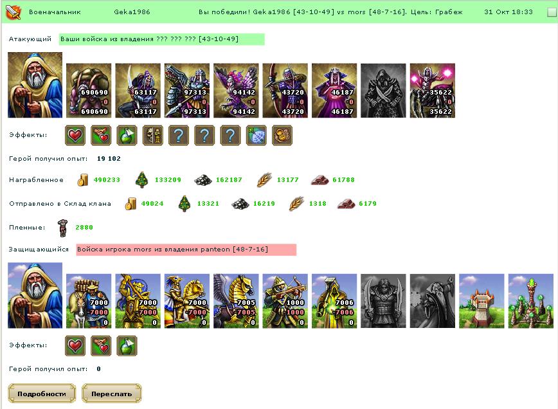Image resolution: width=558 pixels, height=409 pixels.
Task: Click the attacker's green potion effect icon
Action: (127, 135)
